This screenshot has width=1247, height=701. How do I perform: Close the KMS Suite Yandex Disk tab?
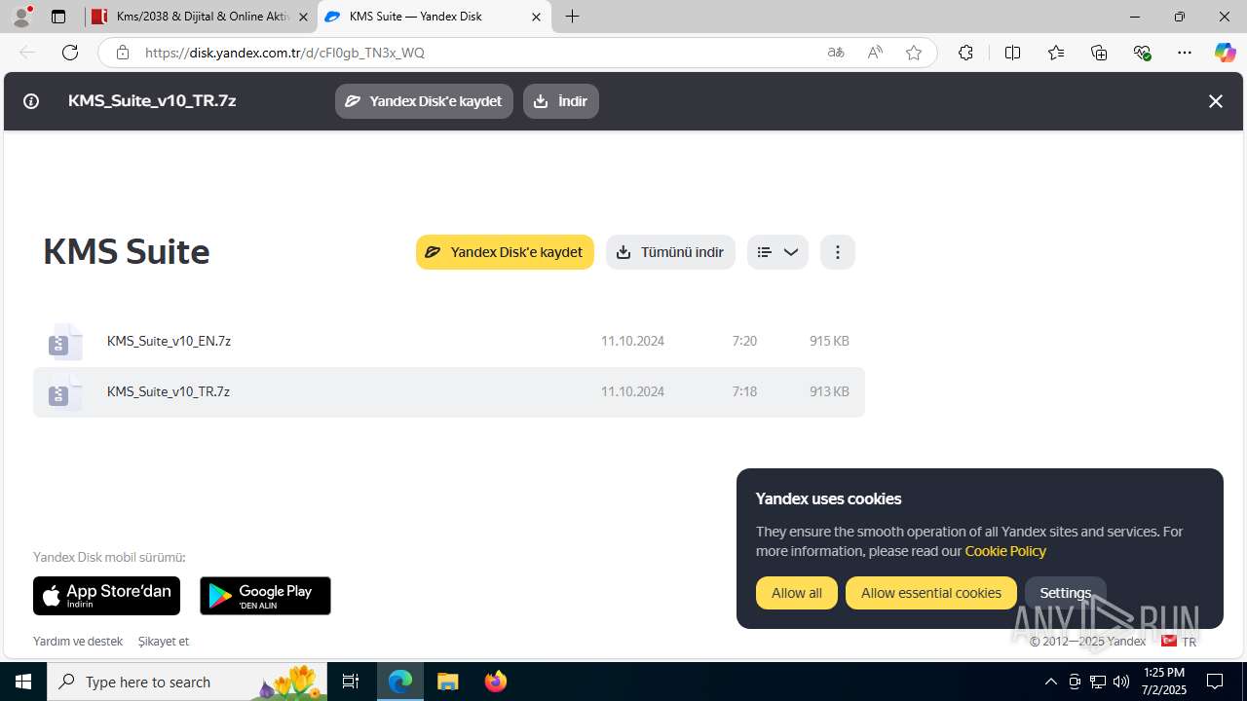click(x=536, y=17)
